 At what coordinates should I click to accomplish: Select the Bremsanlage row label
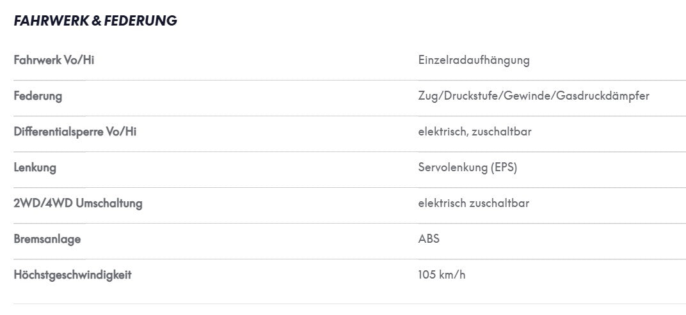click(x=47, y=239)
